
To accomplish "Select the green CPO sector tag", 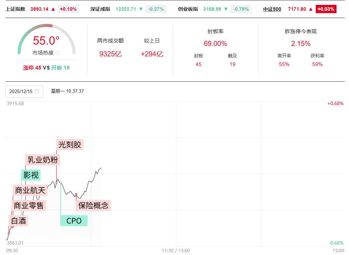I will 74,220.
